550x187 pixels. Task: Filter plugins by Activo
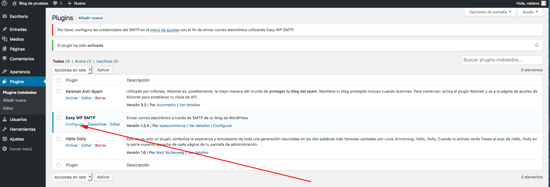coord(80,61)
